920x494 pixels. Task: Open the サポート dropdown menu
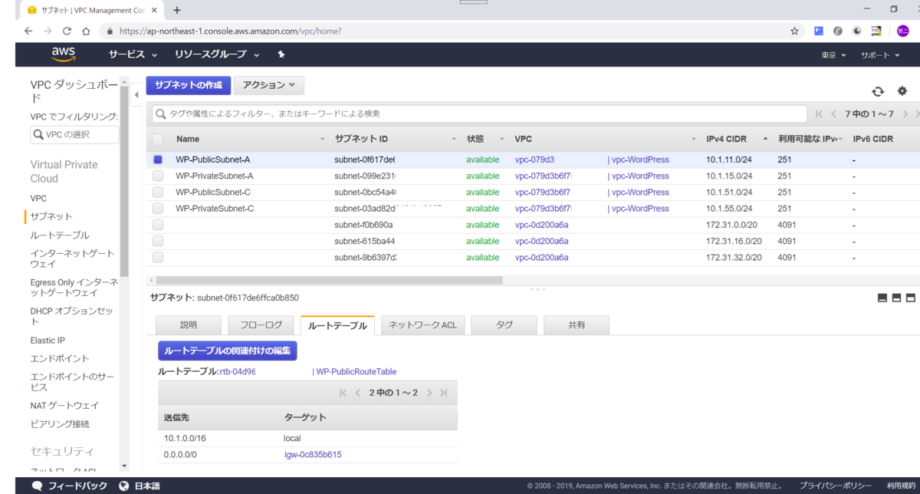pyautogui.click(x=880, y=55)
